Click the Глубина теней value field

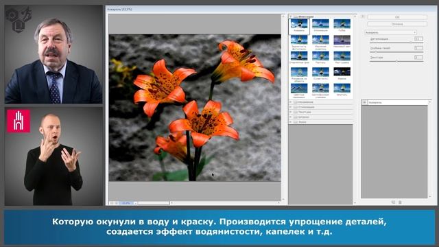pyautogui.click(x=418, y=48)
